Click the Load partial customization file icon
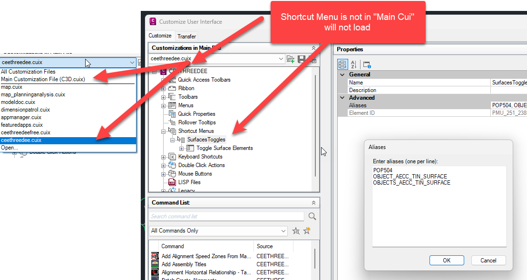 point(291,59)
